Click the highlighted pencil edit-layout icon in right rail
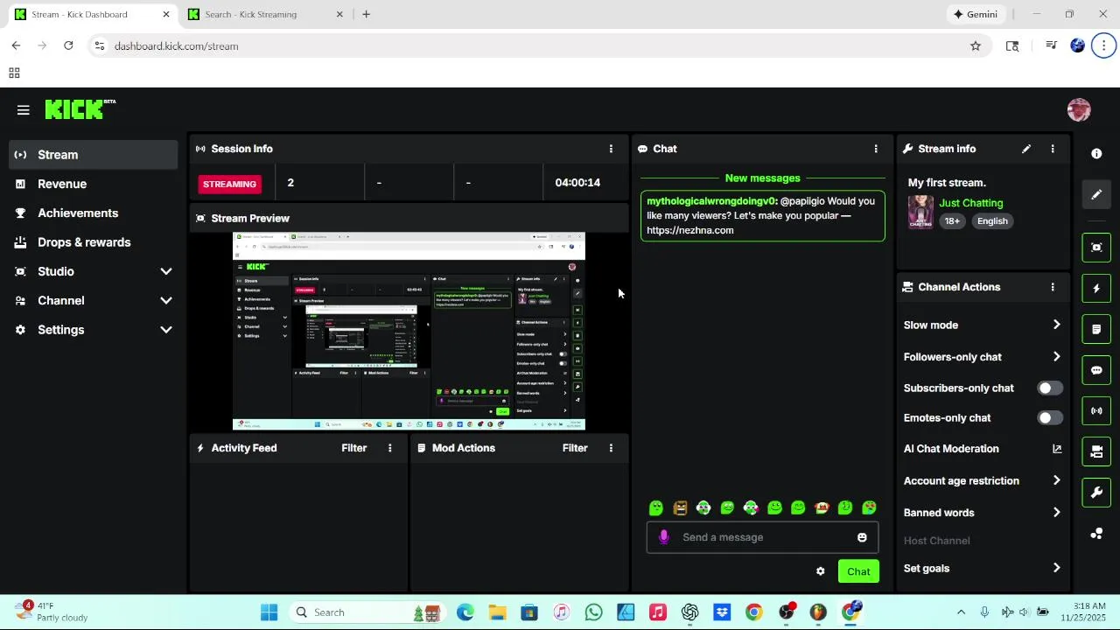The image size is (1120, 630). coord(1096,194)
